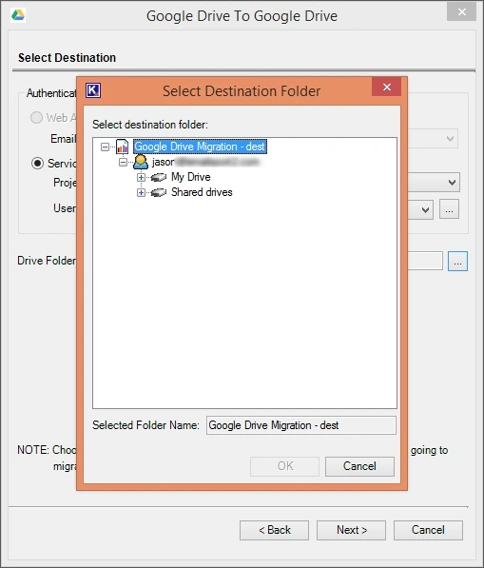This screenshot has width=484, height=568.
Task: Select the Web Authentication radio button
Action: [36, 117]
